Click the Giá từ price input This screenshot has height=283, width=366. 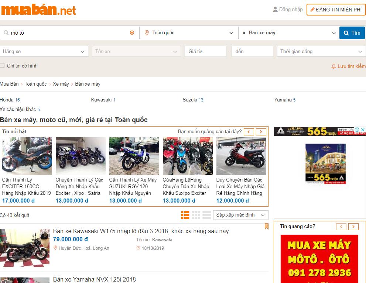(x=205, y=51)
